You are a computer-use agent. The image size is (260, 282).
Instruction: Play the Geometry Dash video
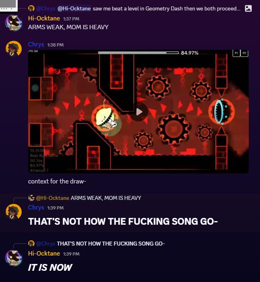point(139,112)
